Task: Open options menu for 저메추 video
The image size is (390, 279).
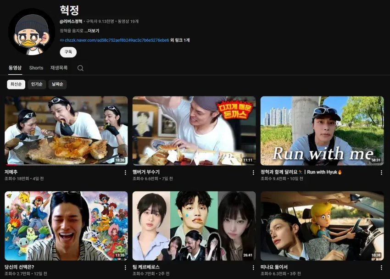Action: 125,173
